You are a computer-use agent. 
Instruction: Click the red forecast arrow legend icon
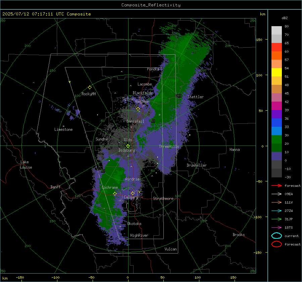(276, 185)
